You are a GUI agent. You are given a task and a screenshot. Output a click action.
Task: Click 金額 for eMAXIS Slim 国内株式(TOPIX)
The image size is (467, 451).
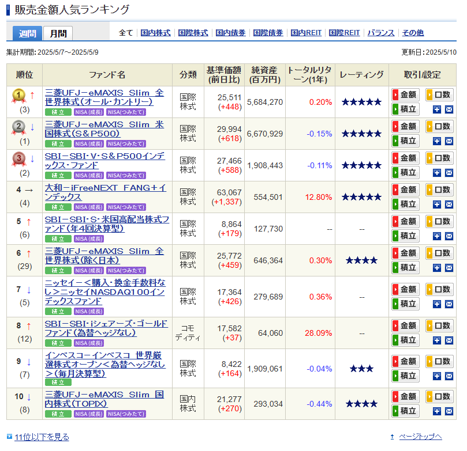coord(405,397)
